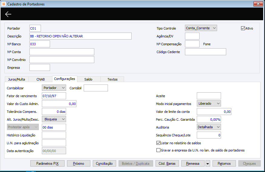Go to the Textos tab

click(x=112, y=79)
